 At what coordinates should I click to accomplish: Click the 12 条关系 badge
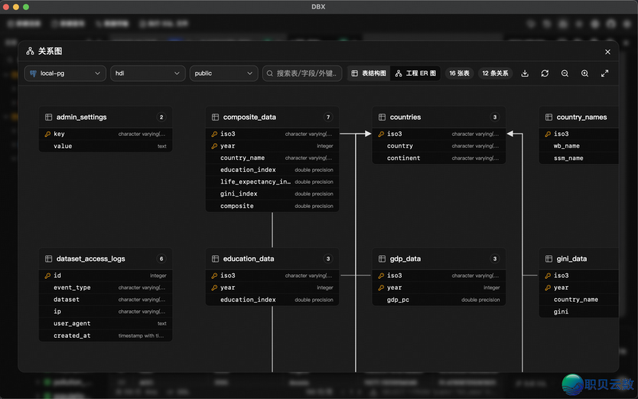tap(495, 73)
